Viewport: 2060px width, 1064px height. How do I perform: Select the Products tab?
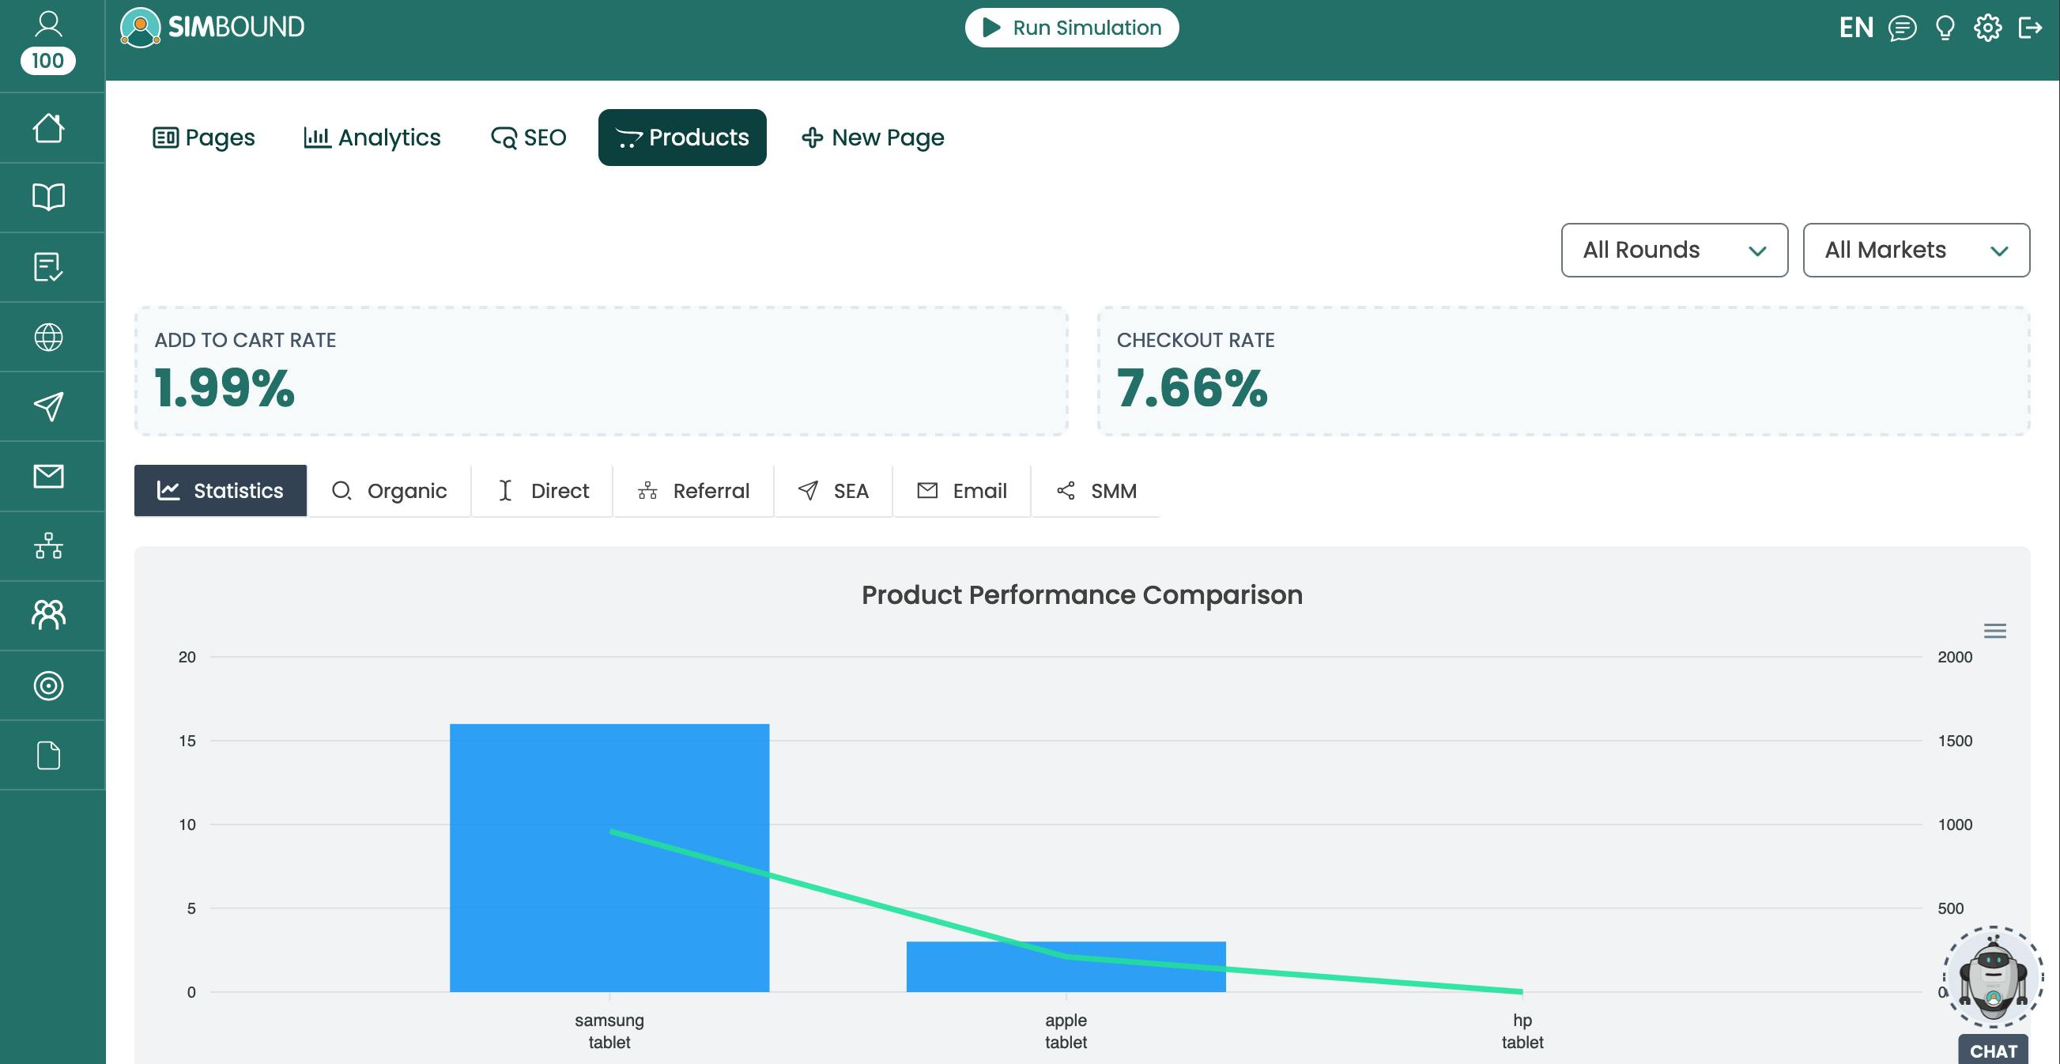pyautogui.click(x=682, y=138)
